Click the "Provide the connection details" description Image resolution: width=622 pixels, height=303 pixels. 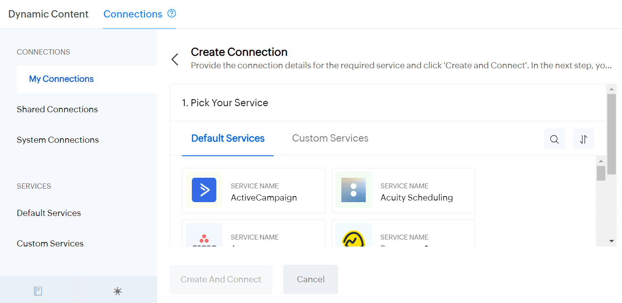coord(401,65)
